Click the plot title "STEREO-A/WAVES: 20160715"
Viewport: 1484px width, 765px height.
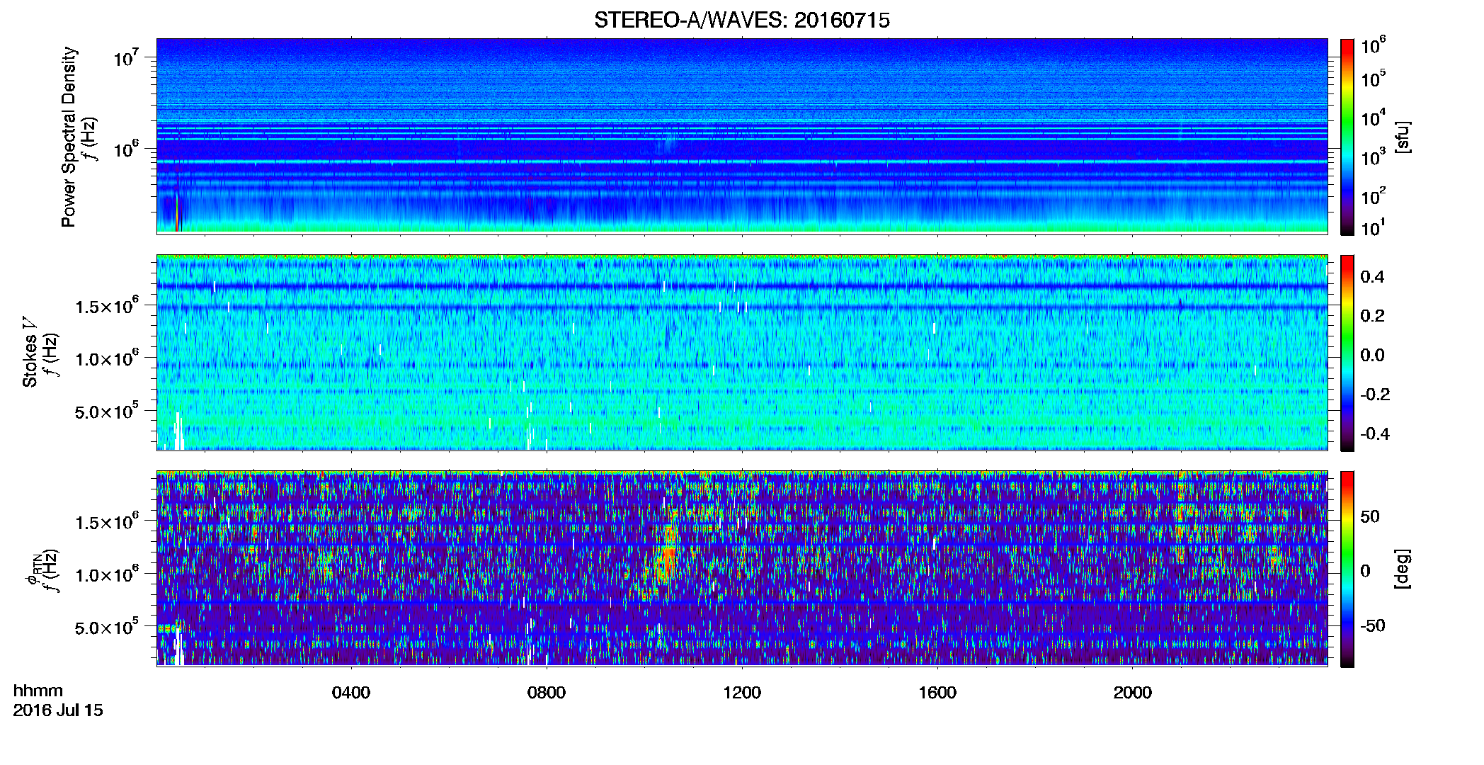click(742, 21)
